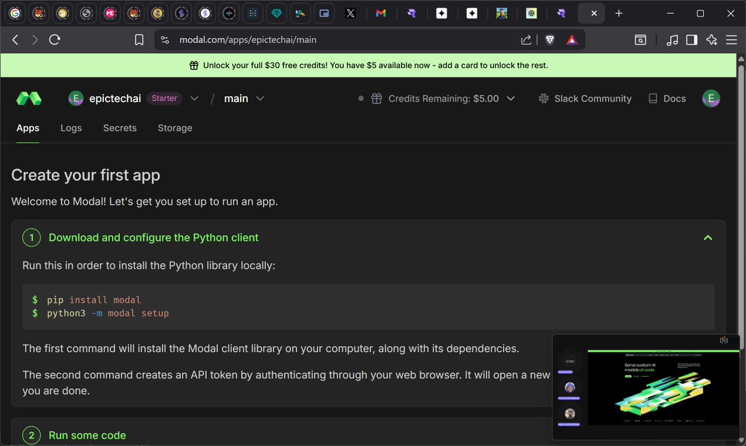
Task: Click the pip install modal command line
Action: tap(94, 300)
